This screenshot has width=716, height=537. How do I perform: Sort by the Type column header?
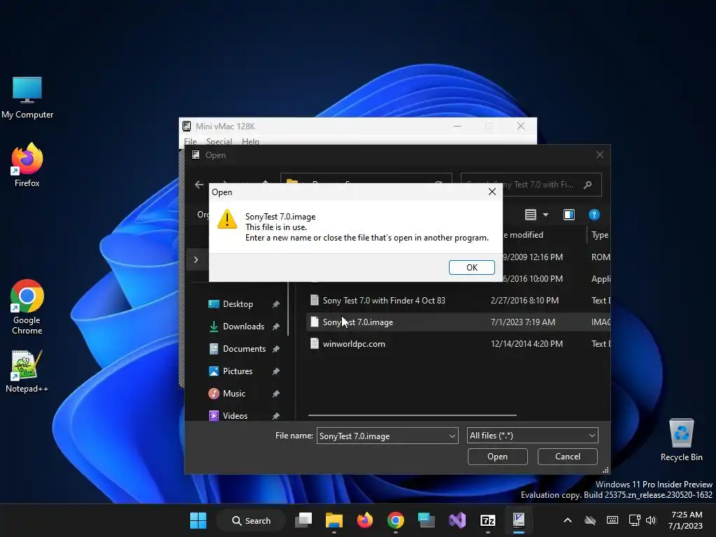[x=599, y=235]
